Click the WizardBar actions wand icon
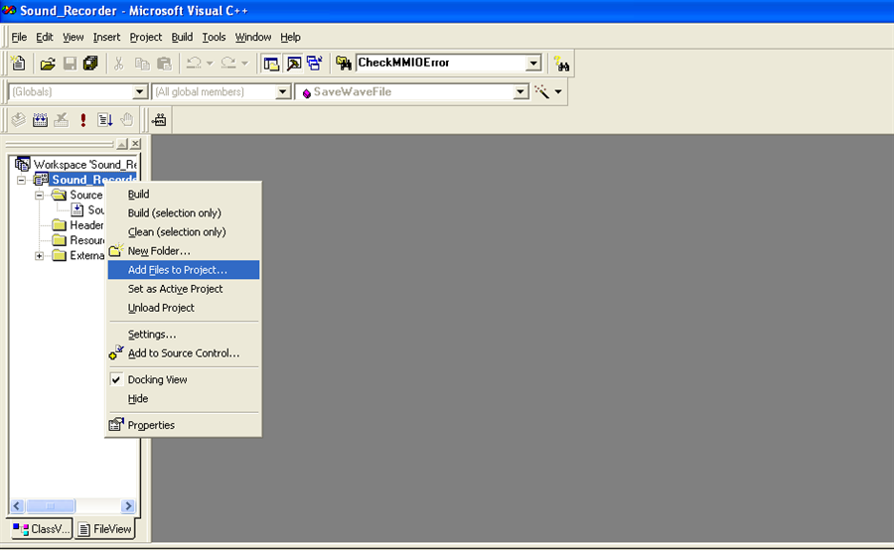 tap(541, 91)
